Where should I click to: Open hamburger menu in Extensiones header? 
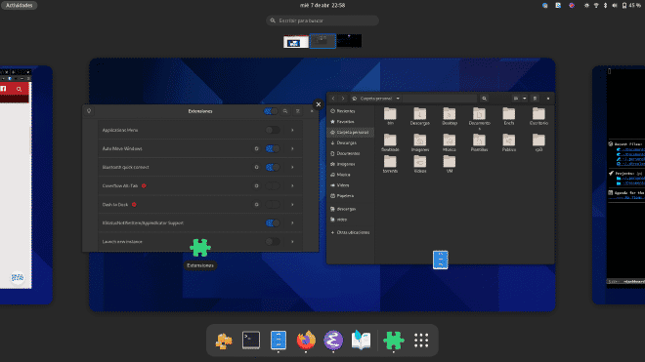click(298, 111)
